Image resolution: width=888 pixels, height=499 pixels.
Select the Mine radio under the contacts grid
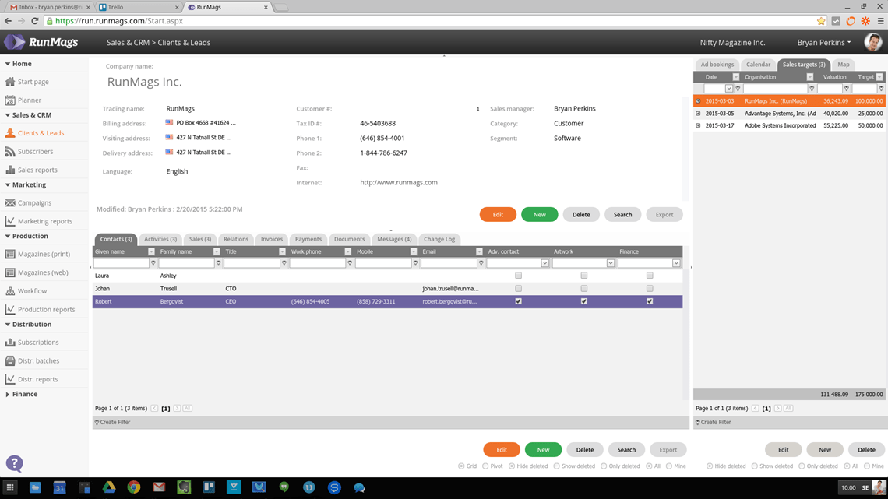(669, 466)
